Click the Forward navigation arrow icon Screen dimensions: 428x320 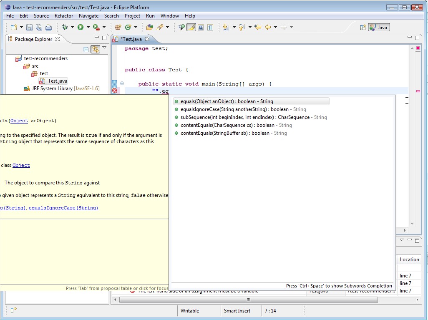coord(284,27)
